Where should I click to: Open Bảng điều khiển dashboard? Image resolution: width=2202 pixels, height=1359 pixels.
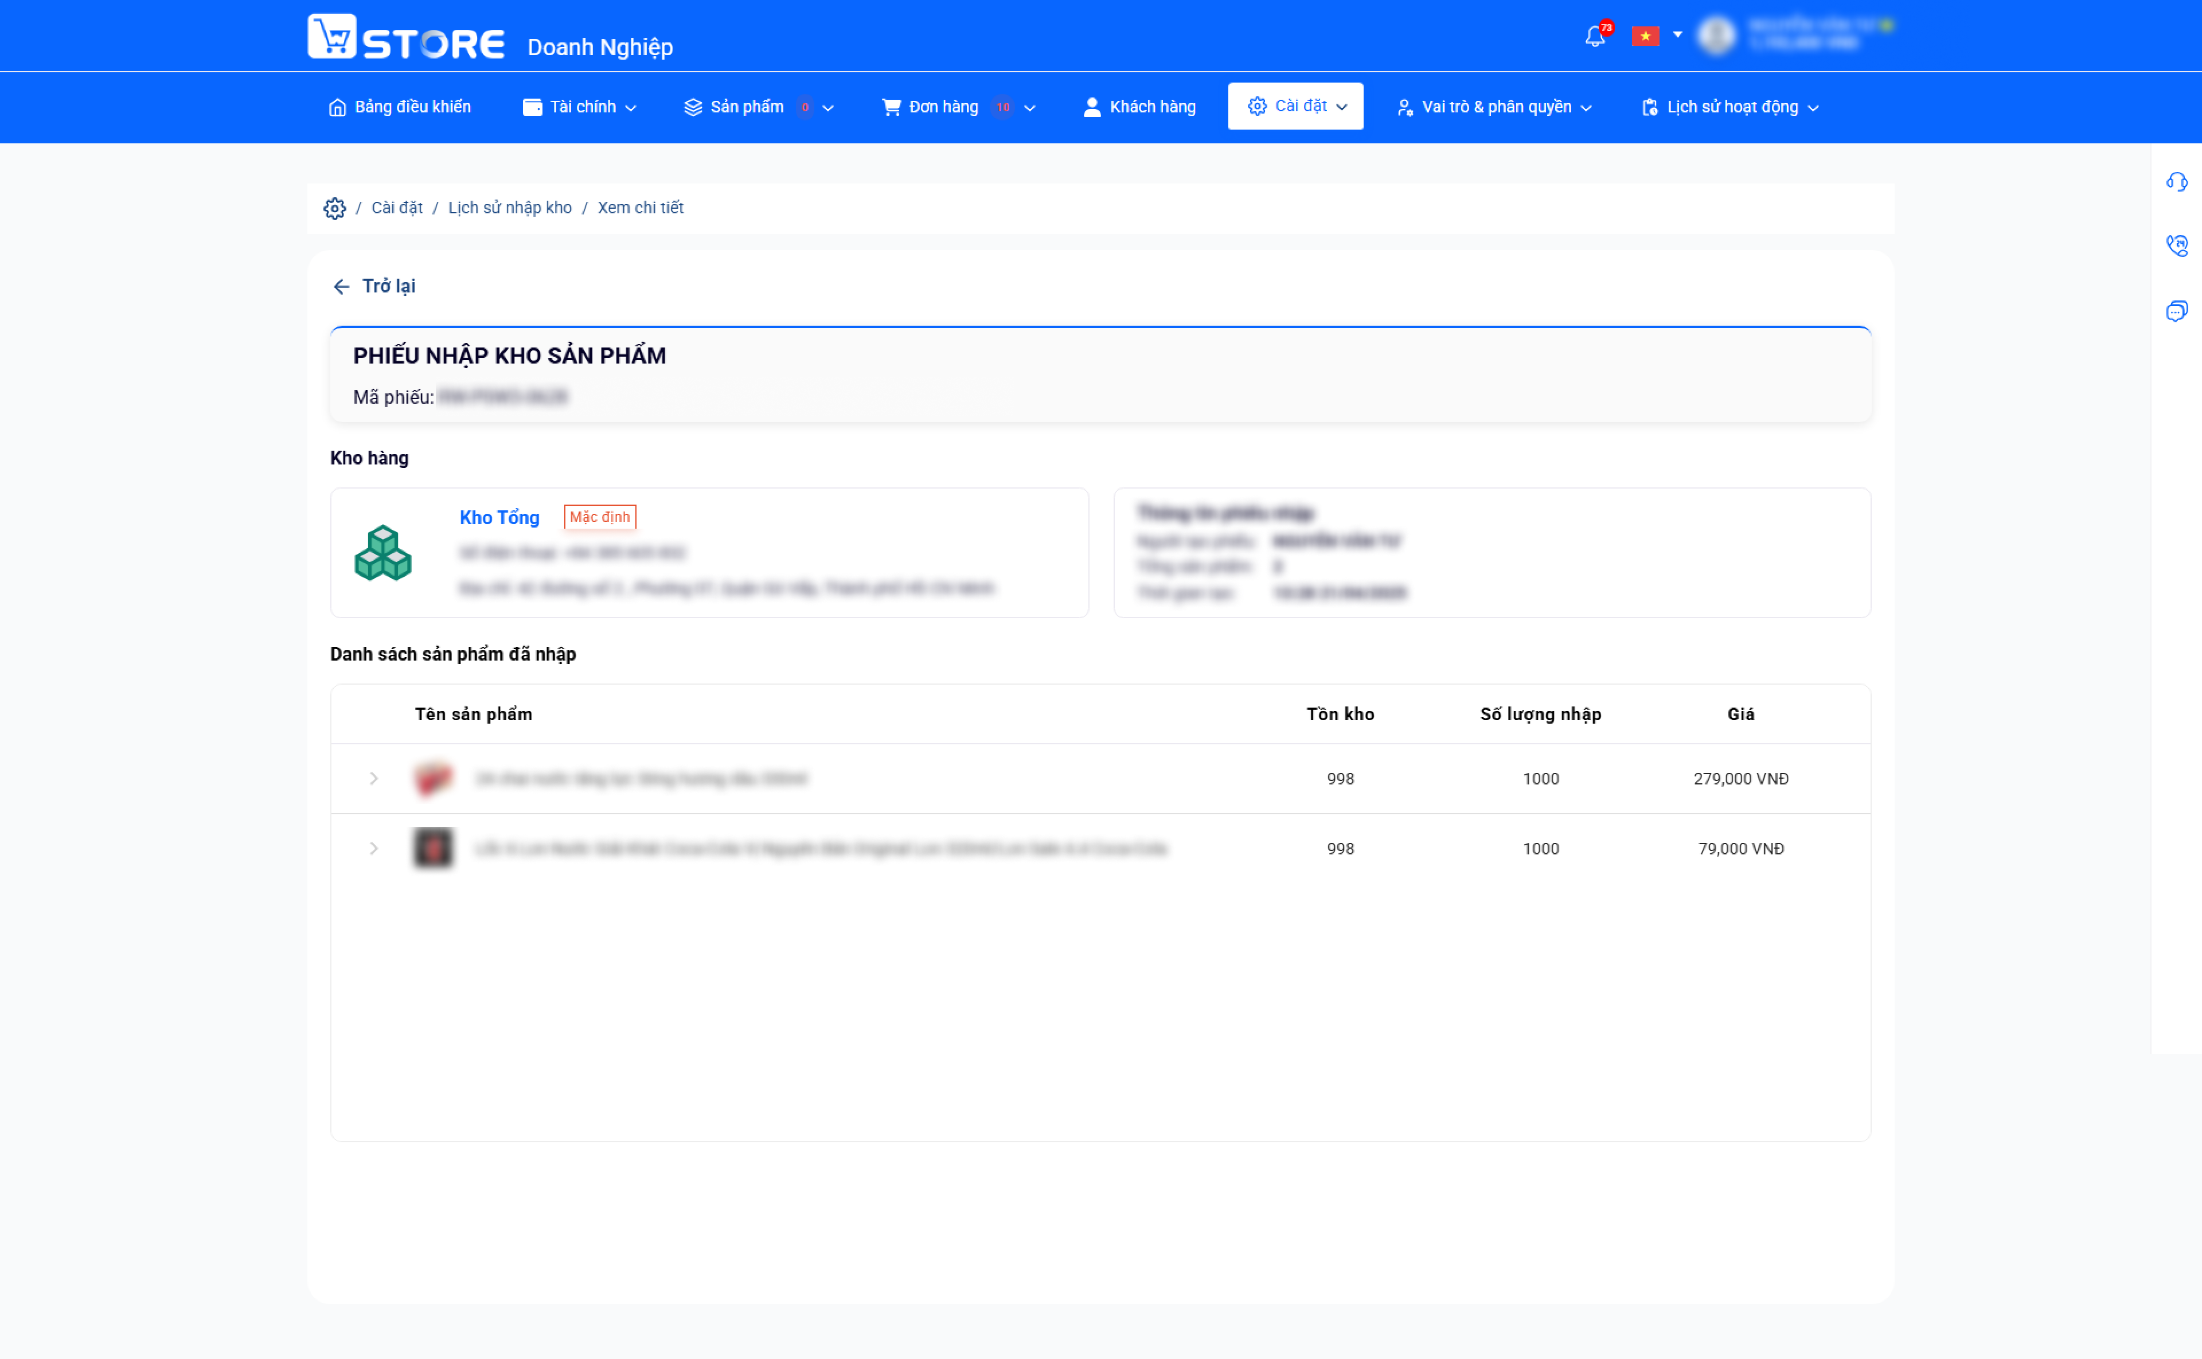399,107
